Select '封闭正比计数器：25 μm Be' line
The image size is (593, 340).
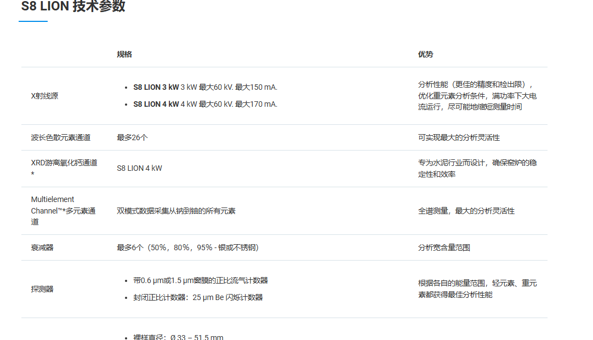(x=198, y=297)
